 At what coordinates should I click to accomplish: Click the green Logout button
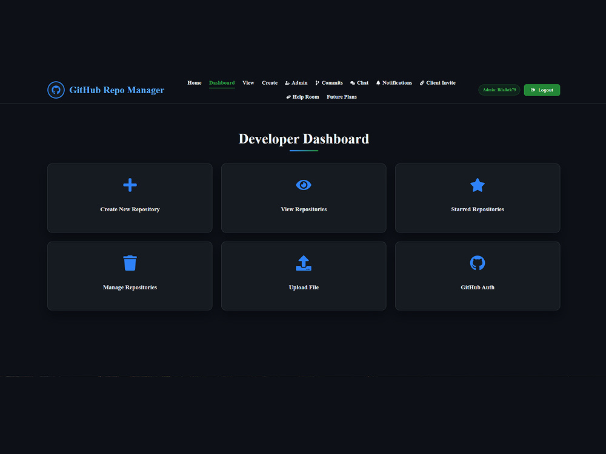pyautogui.click(x=542, y=90)
